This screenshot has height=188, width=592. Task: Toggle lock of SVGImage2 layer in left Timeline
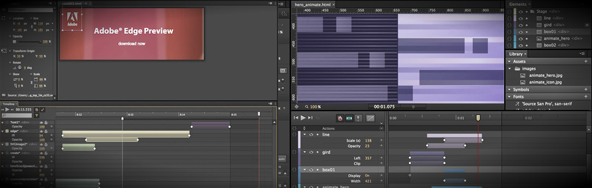46,144
